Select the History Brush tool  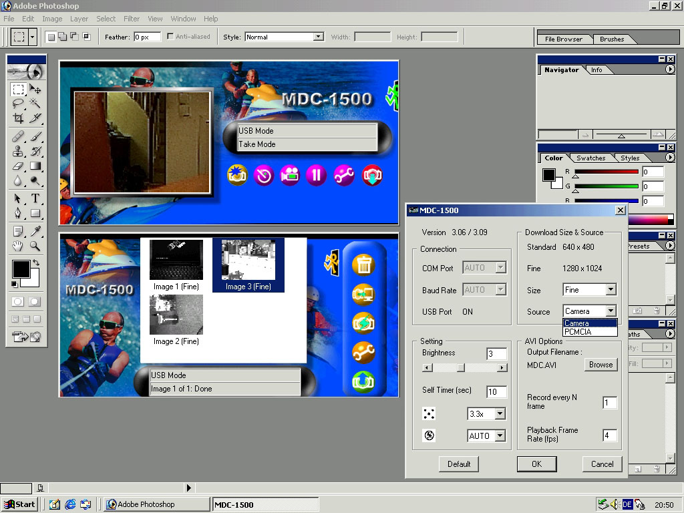(35, 152)
